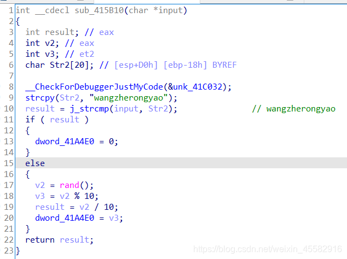347x259 pixels.
Task: Click v3 being assigned on line 18
Action: [40, 196]
